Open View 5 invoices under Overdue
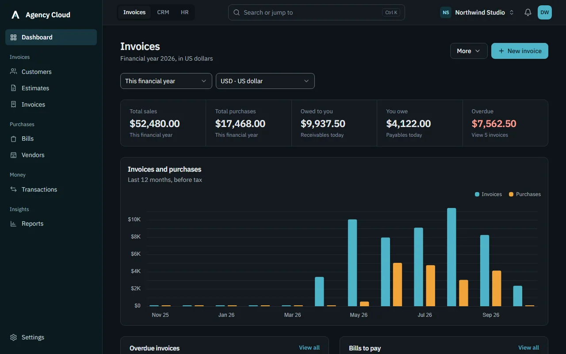The height and width of the screenshot is (354, 566). pos(490,135)
